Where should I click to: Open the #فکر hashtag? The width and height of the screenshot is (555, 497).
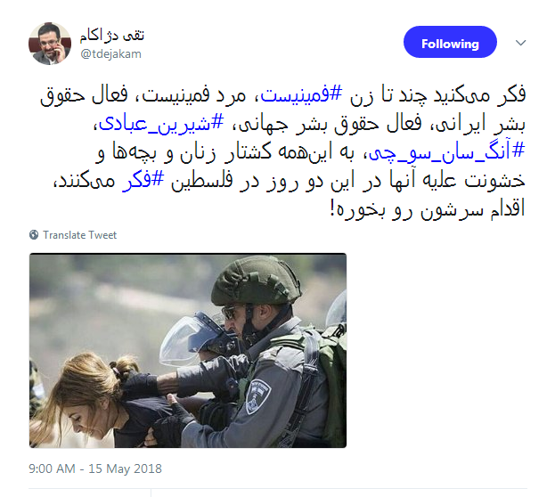coord(143,180)
